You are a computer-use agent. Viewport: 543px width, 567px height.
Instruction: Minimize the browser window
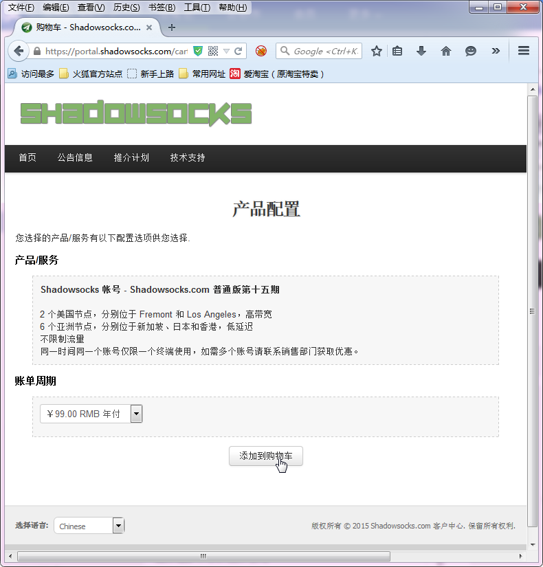tap(479, 7)
